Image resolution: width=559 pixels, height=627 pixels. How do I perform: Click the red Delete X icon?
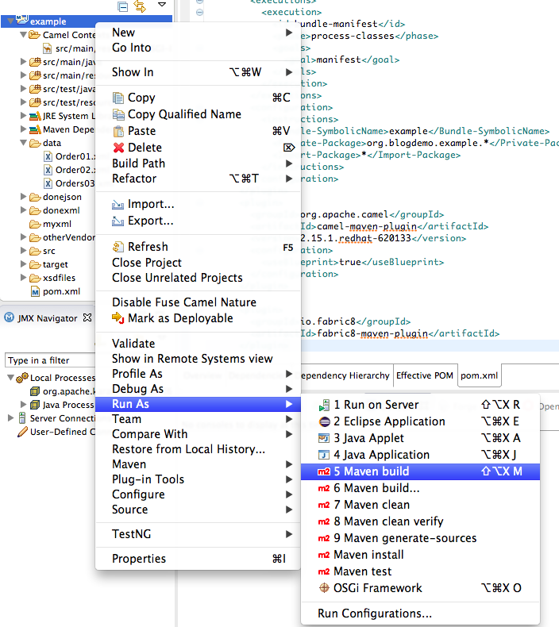(118, 148)
